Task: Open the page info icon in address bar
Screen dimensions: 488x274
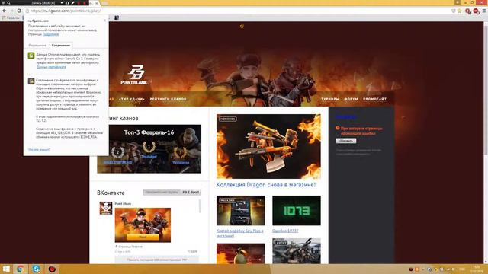Action: pyautogui.click(x=27, y=11)
